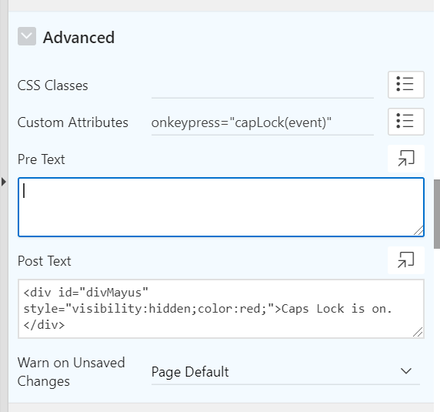Open code editor icon for Pre Text
Screen dimensions: 440x412
click(x=405, y=159)
